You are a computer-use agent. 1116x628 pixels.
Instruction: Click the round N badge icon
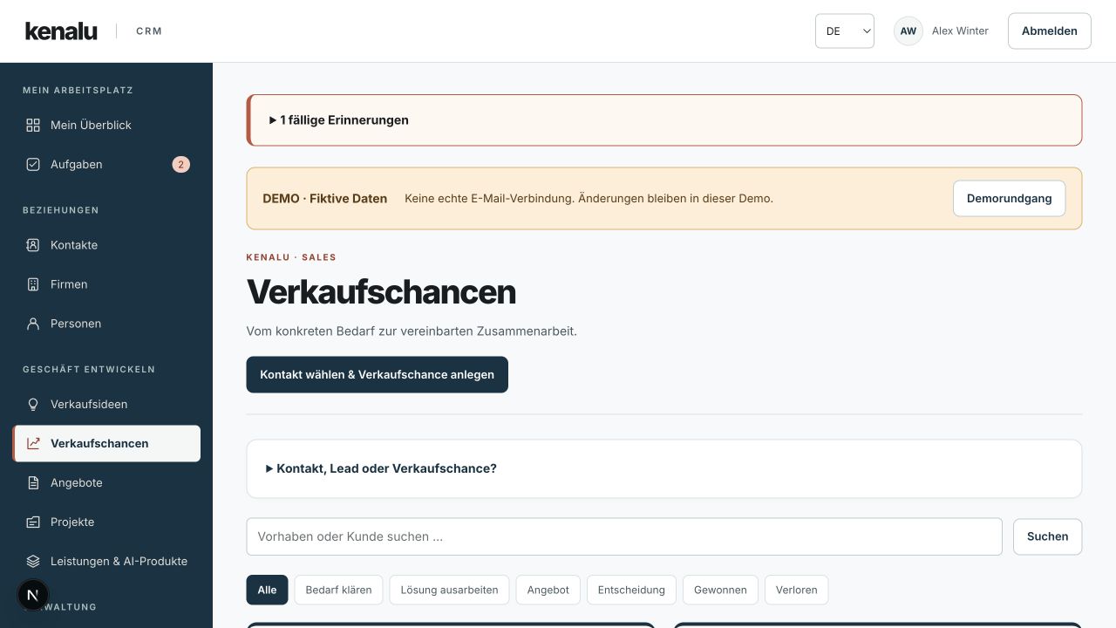33,595
